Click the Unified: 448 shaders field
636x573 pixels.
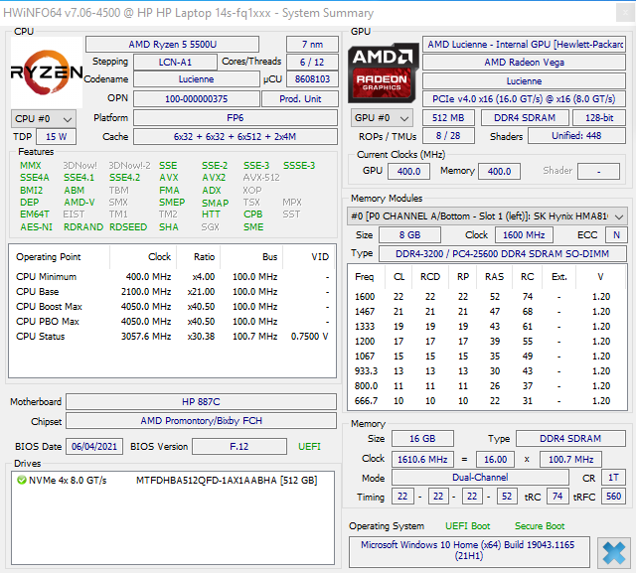coord(576,136)
